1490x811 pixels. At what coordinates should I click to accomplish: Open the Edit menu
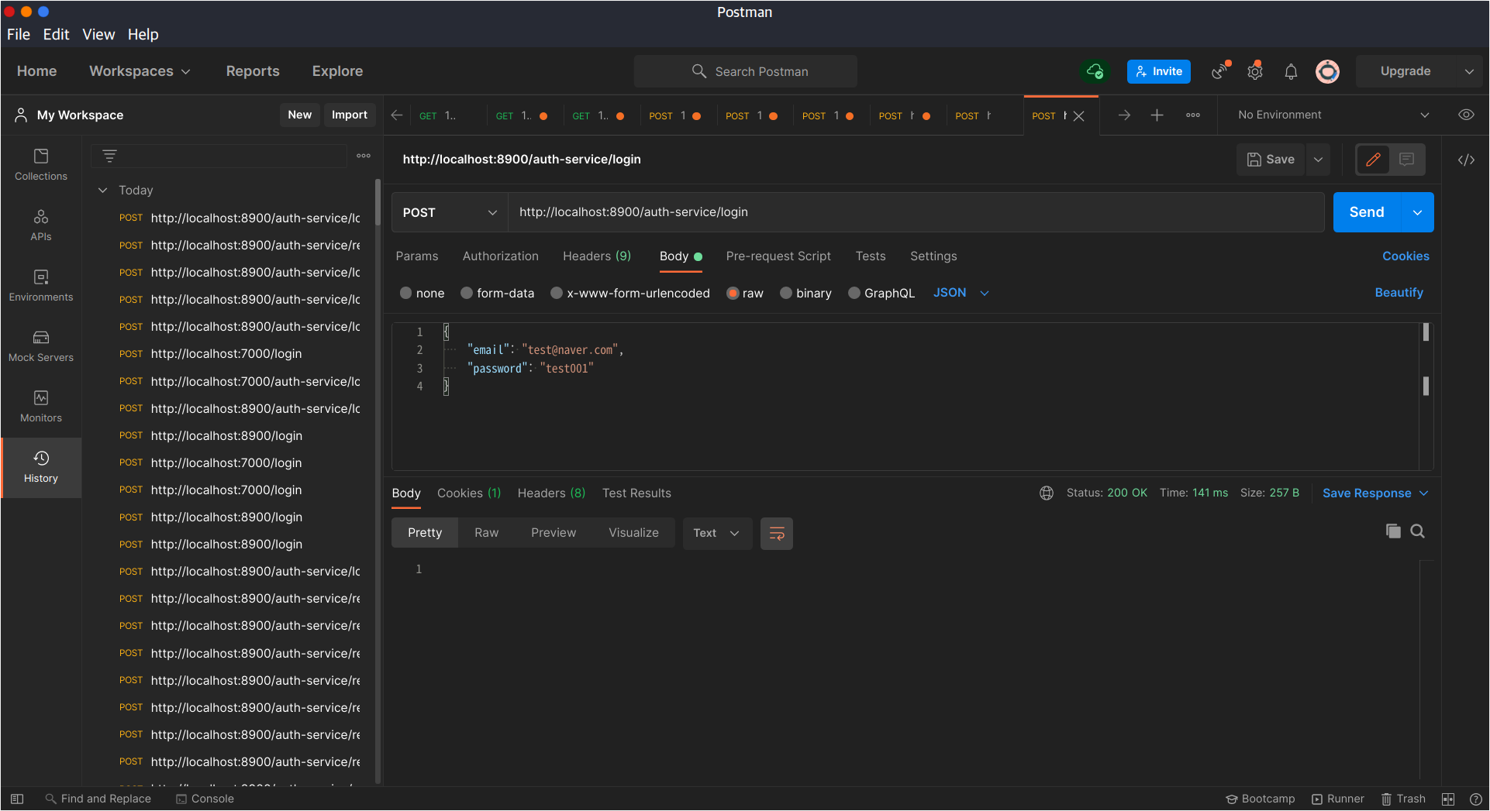(57, 34)
